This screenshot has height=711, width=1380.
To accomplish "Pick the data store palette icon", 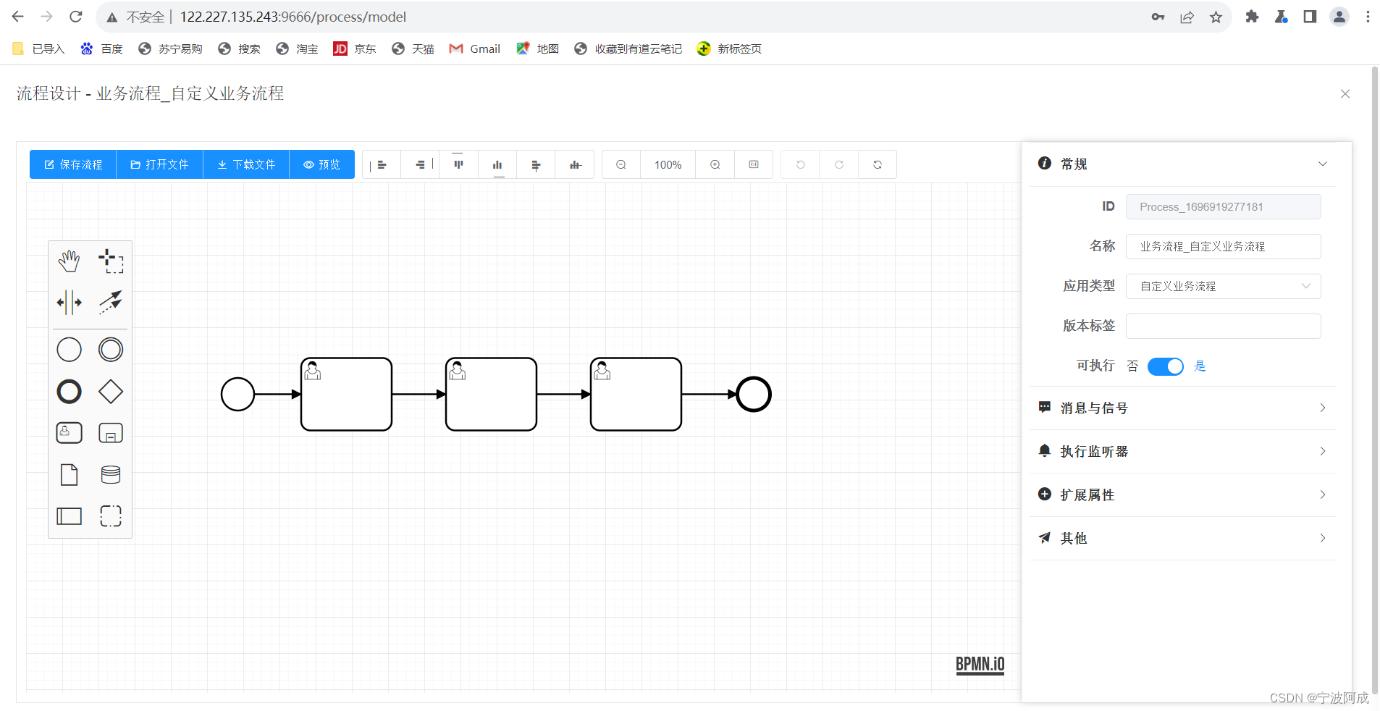I will point(111,475).
